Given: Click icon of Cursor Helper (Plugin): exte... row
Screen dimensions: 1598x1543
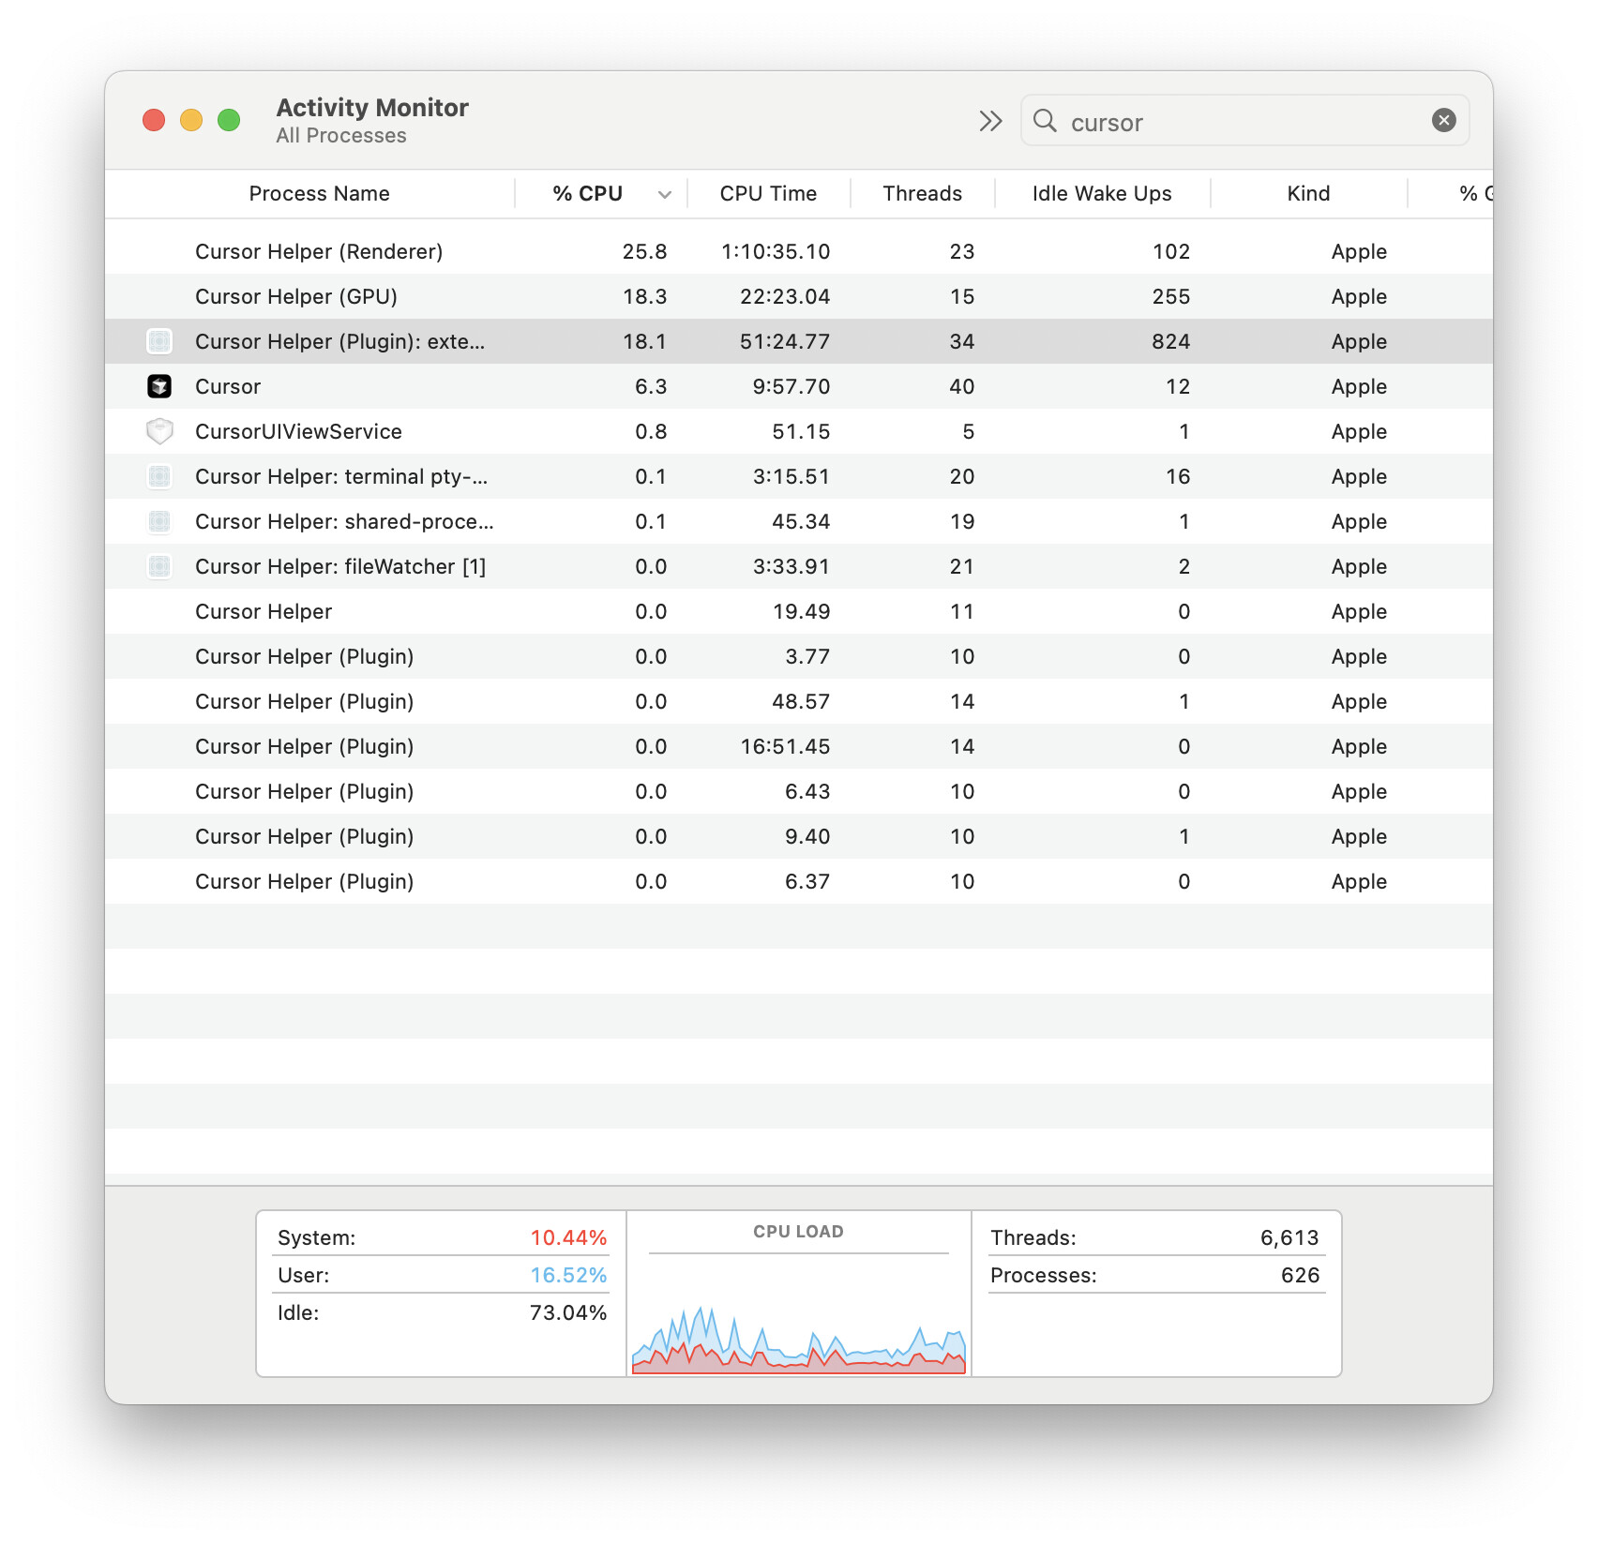Looking at the screenshot, I should point(159,341).
